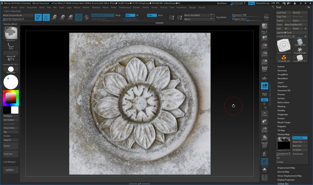This screenshot has width=313, height=185.
Task: Click the hue and saturation color picker
Action: (x=11, y=98)
